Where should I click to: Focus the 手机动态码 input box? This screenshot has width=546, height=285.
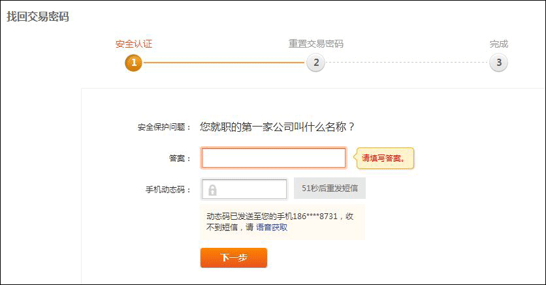click(x=244, y=189)
